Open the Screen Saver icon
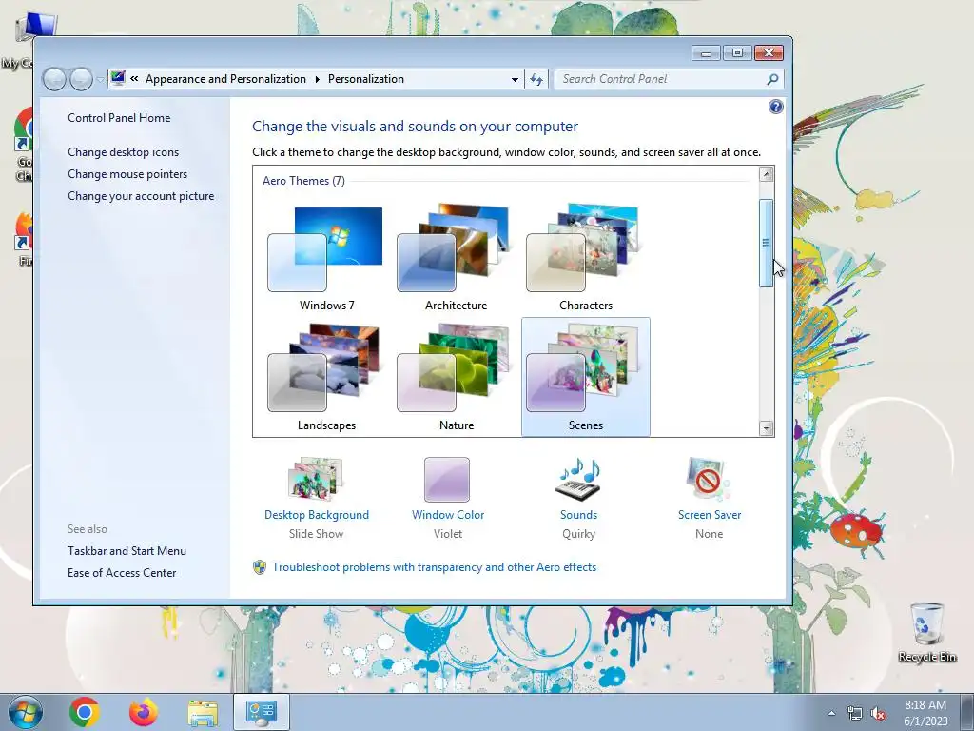Viewport: 974px width, 731px height. 708,479
